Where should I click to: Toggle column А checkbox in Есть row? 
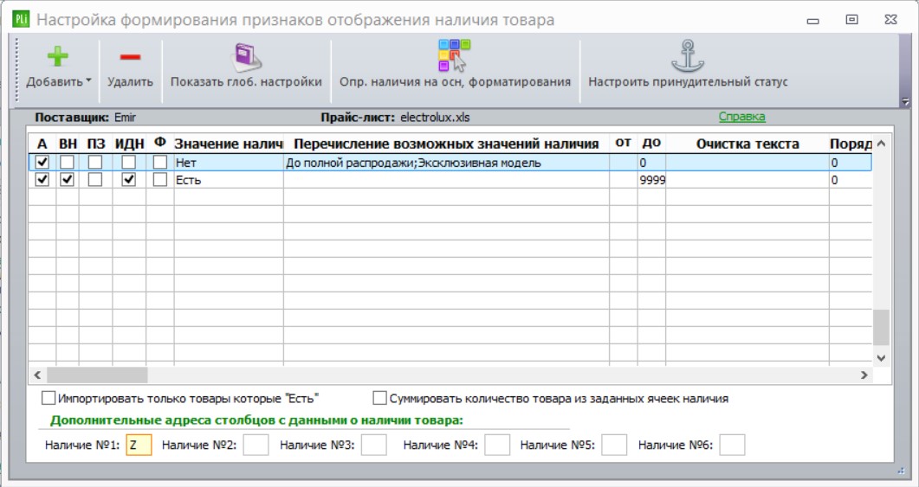tap(42, 180)
